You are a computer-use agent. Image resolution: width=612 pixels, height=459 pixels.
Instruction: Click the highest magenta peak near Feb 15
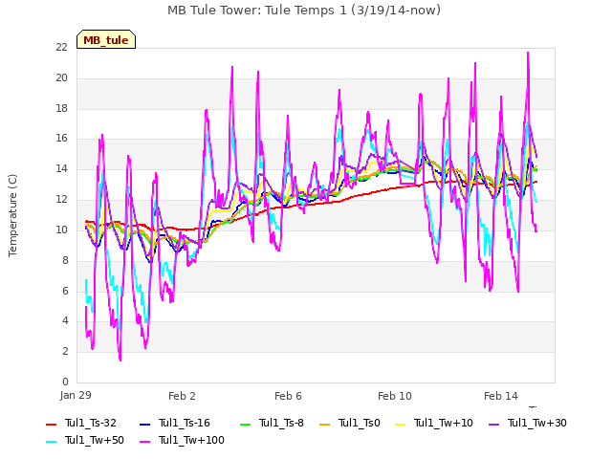528,53
